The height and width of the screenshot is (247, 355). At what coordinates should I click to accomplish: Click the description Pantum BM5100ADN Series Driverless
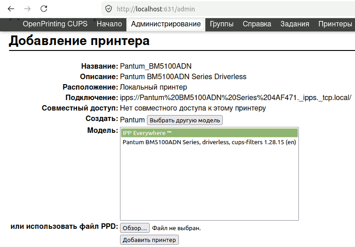(183, 77)
